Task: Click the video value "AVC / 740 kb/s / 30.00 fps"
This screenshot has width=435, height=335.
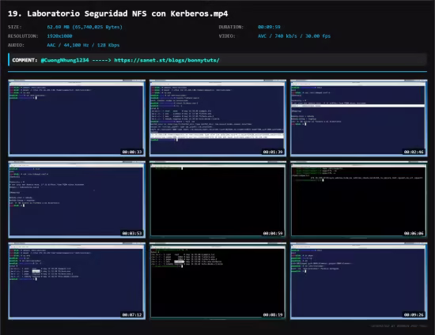Action: coord(294,36)
